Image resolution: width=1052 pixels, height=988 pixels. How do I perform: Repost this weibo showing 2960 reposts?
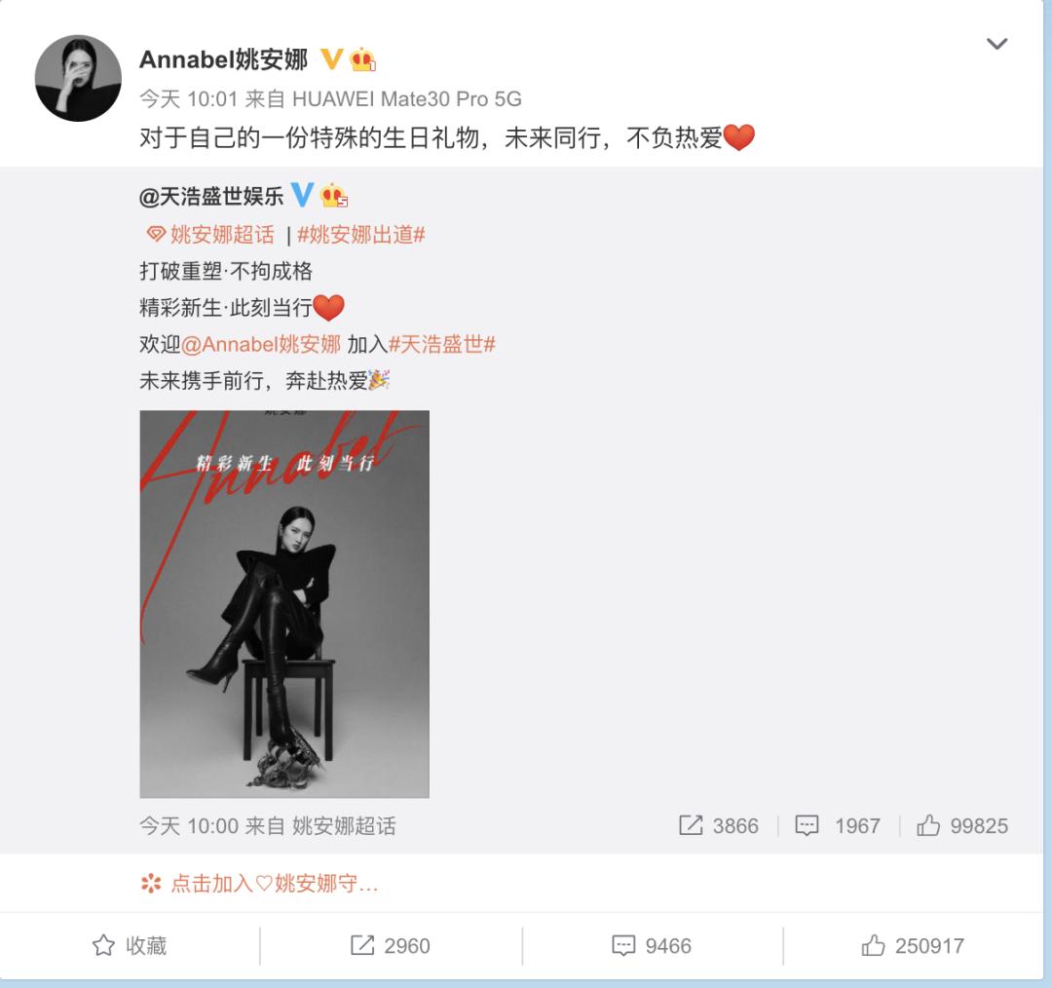coord(391,946)
